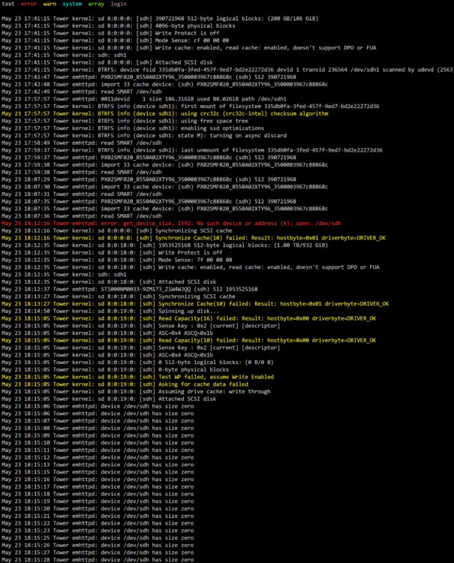Image resolution: width=454 pixels, height=563 pixels.
Task: Select the 18:07:36 'read SMART /dev/sdh' line
Action: click(x=82, y=215)
